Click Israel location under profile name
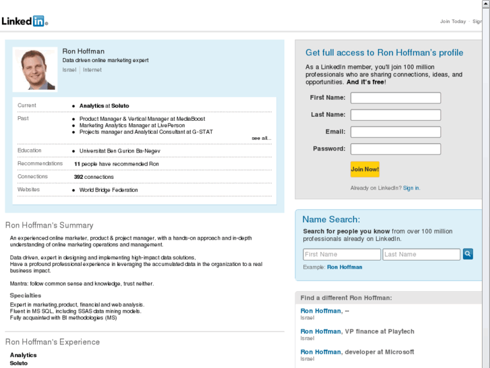The image size is (490, 368). tap(69, 70)
